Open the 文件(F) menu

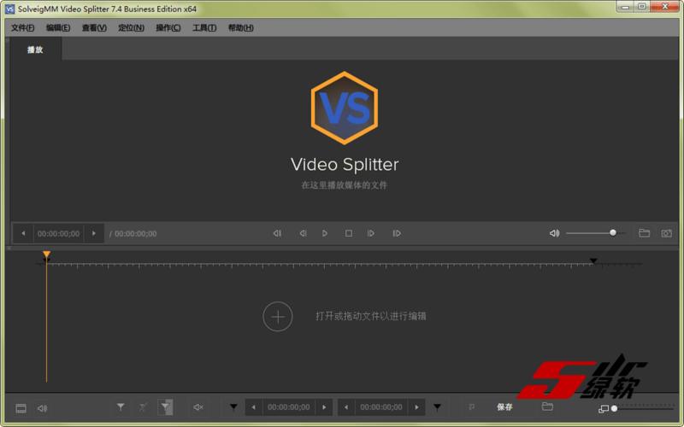(23, 28)
